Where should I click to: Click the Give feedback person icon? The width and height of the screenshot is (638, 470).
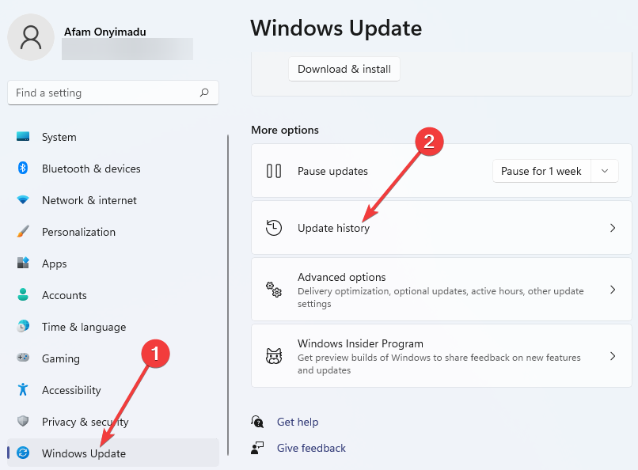coord(257,448)
